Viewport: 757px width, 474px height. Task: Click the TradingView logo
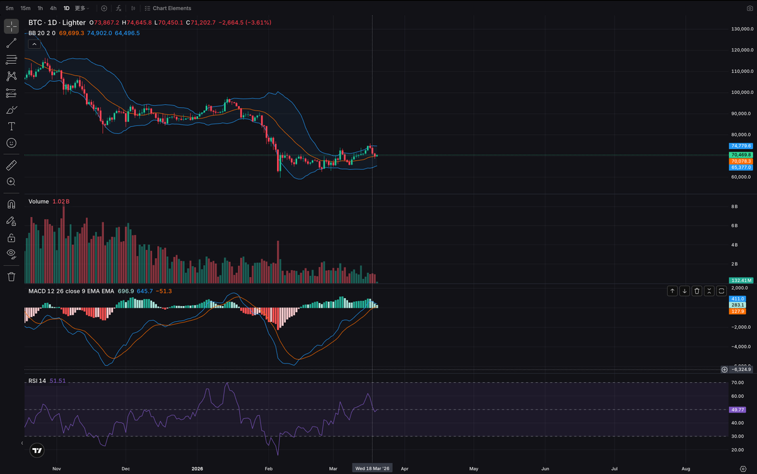coord(37,451)
